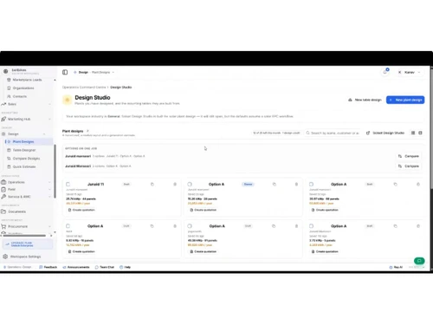Open the Kanav user account dropdown

410,72
